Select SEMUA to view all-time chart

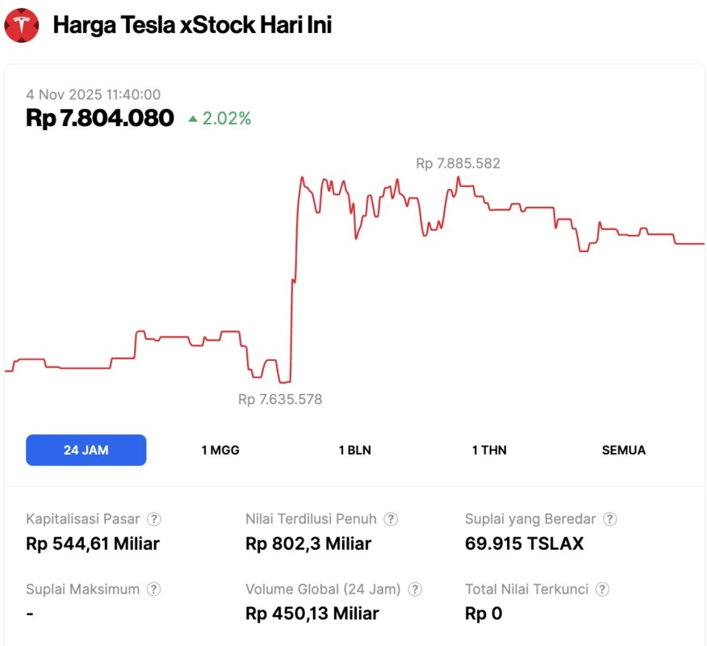(624, 450)
